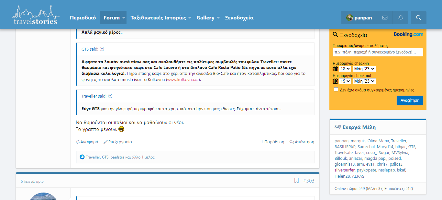Go to the Ξενοδοχεία navigation item
Screen dimensions: 442x200
(239, 18)
